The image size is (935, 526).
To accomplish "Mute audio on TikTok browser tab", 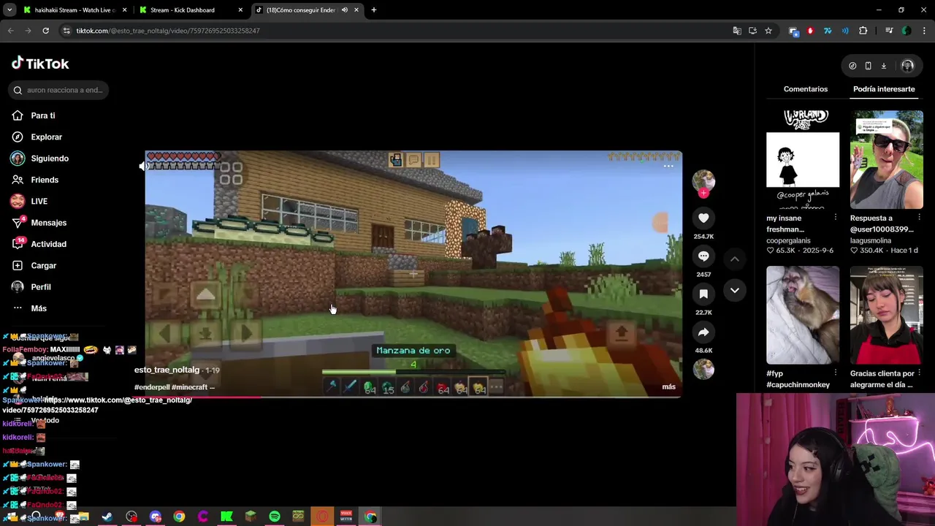I will click(344, 10).
